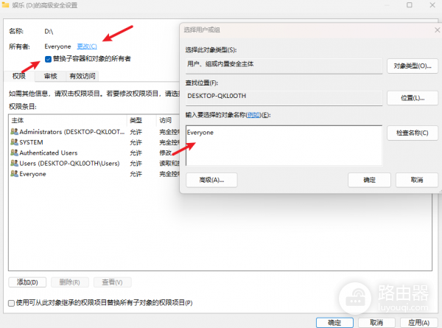
Task: Click the Everyone row group icon
Action: point(15,173)
